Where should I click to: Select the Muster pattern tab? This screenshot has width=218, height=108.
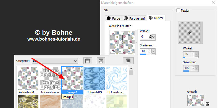pyautogui.click(x=156, y=18)
